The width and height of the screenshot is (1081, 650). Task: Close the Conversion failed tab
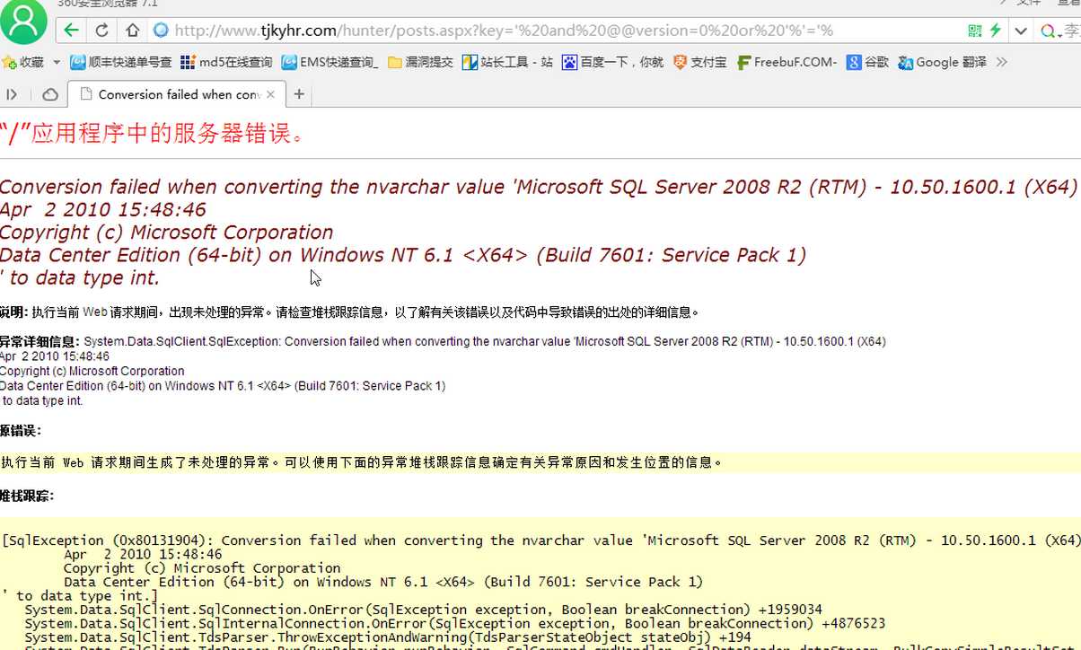(270, 94)
